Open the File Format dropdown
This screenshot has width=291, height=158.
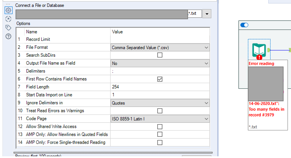pos(206,48)
